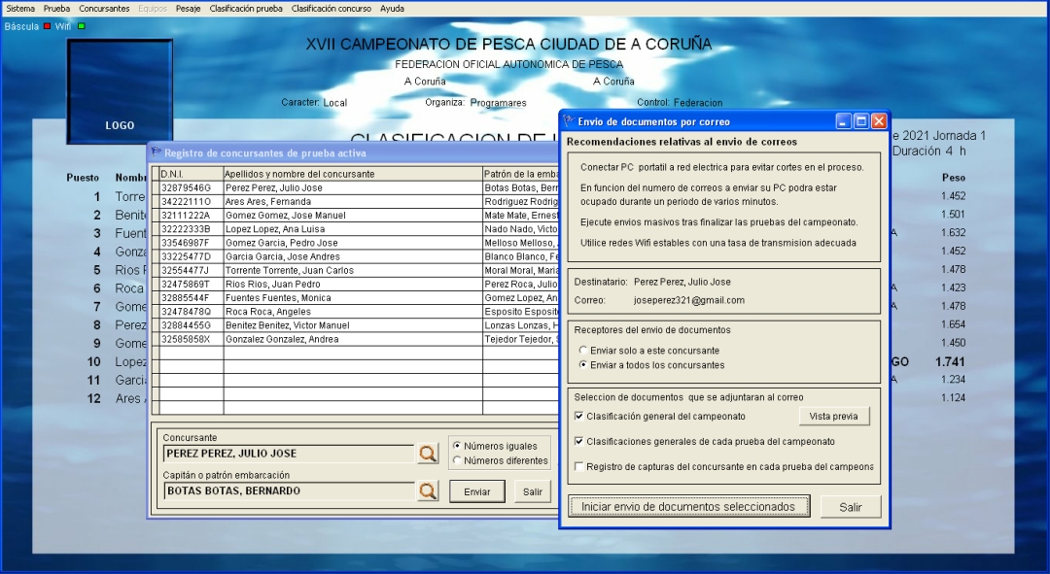Image resolution: width=1050 pixels, height=574 pixels.
Task: Click the 'Vista previa' button
Action: [834, 417]
